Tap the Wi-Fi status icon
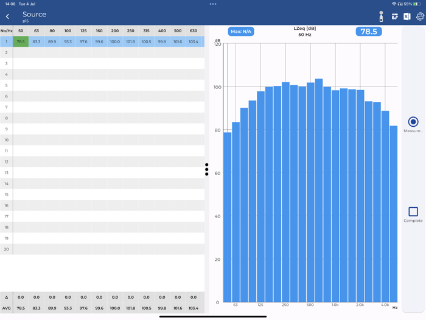This screenshot has height=320, width=426. point(394,4)
